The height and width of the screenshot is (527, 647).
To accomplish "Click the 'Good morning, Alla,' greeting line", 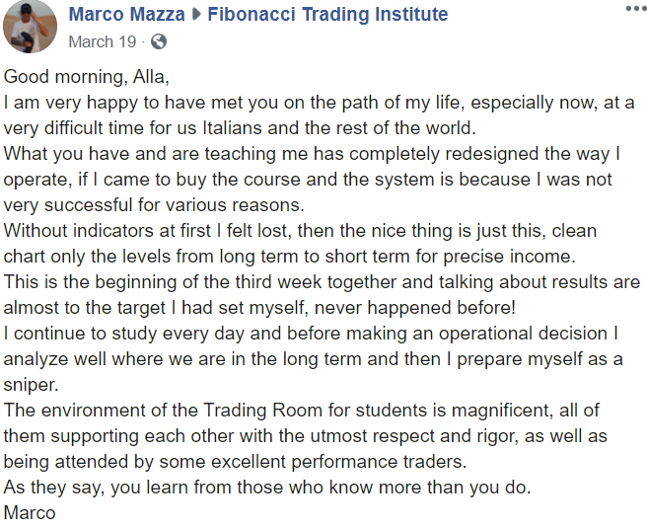I will pyautogui.click(x=87, y=77).
